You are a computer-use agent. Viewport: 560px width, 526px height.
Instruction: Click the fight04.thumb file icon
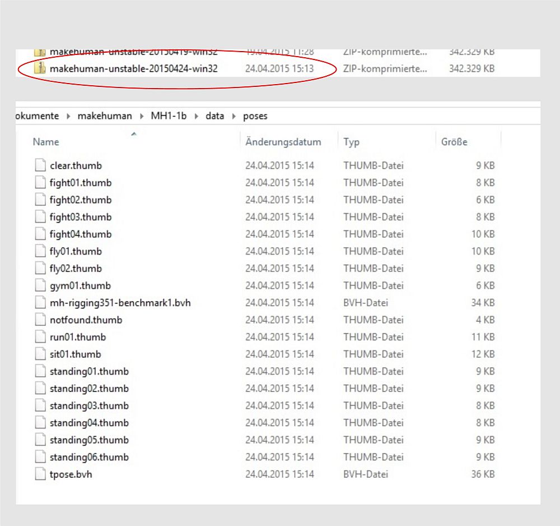[x=40, y=234]
